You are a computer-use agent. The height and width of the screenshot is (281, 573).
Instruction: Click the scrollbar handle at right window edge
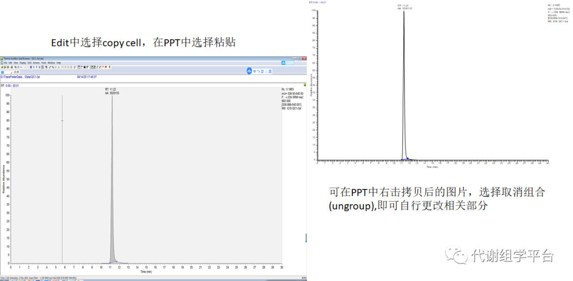tap(306, 238)
